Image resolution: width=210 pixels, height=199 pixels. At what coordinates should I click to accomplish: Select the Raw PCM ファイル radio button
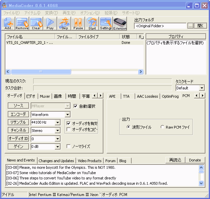[x=162, y=127]
